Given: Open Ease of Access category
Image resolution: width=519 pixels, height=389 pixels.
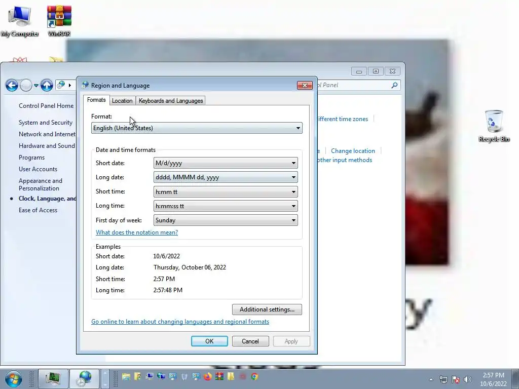Looking at the screenshot, I should click(x=38, y=210).
